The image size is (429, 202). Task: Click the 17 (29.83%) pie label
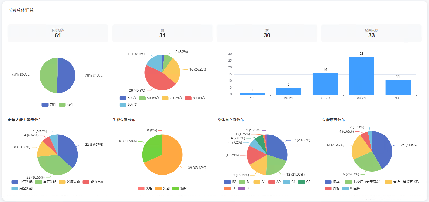301,140
